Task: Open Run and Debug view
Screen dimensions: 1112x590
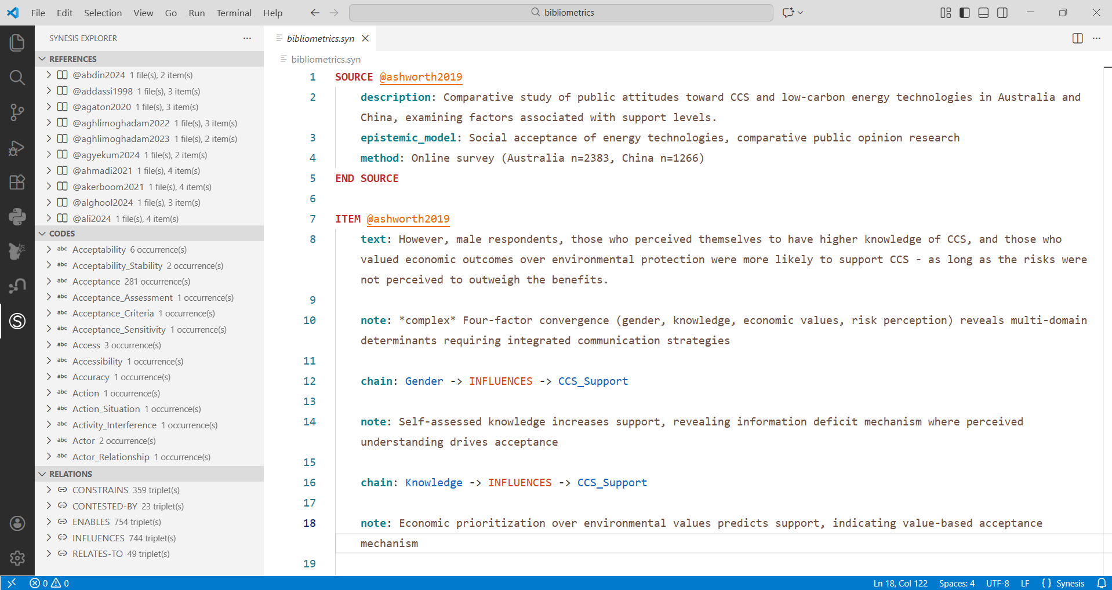Action: tap(17, 148)
